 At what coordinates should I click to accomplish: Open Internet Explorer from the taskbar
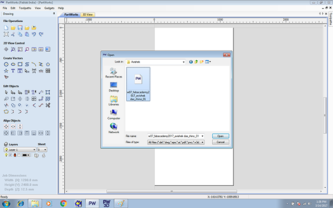[21, 204]
